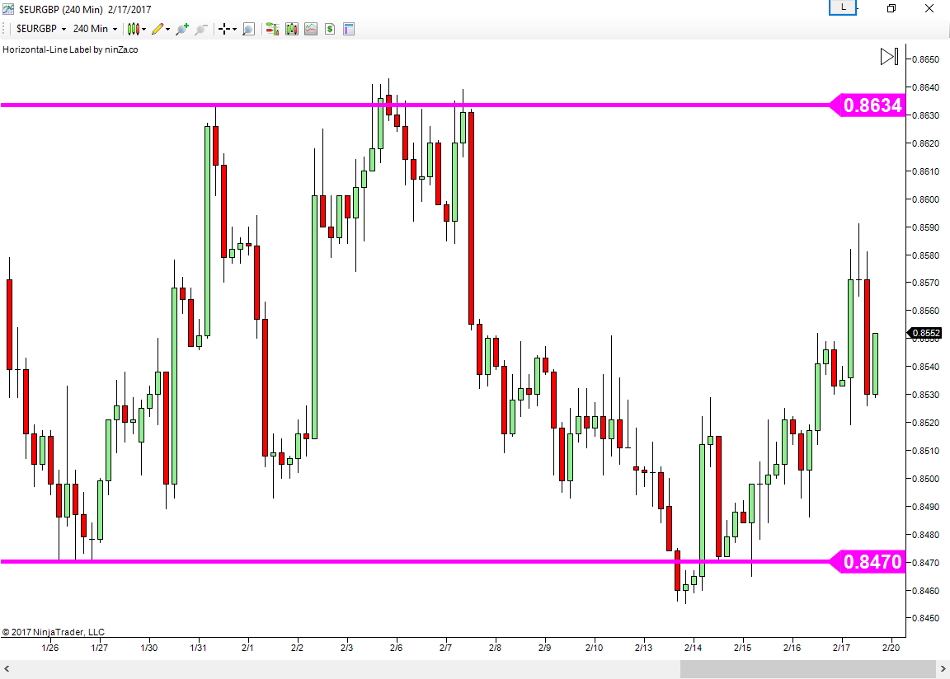The height and width of the screenshot is (679, 950).
Task: Open the Indicators line chart icon
Action: click(x=311, y=29)
